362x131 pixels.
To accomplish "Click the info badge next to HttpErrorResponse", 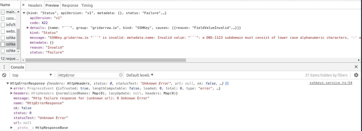I will tap(227, 83).
